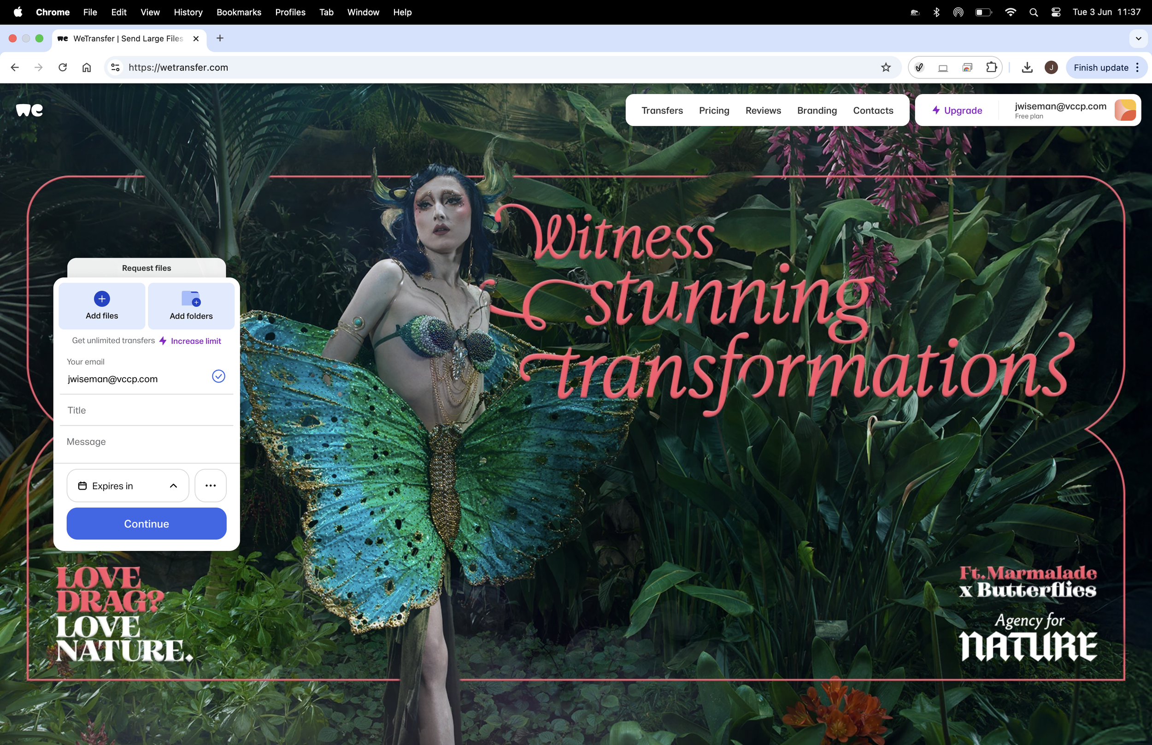1152x745 pixels.
Task: Expand the Expires in dropdown
Action: pos(128,485)
